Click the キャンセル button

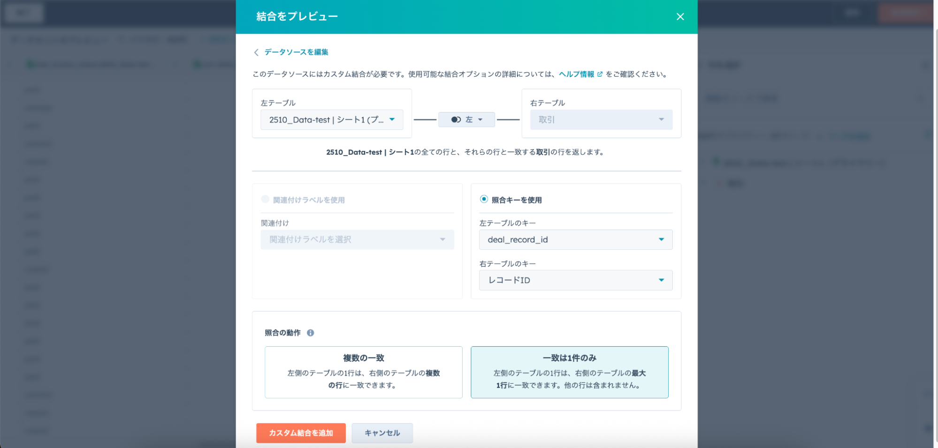[382, 433]
